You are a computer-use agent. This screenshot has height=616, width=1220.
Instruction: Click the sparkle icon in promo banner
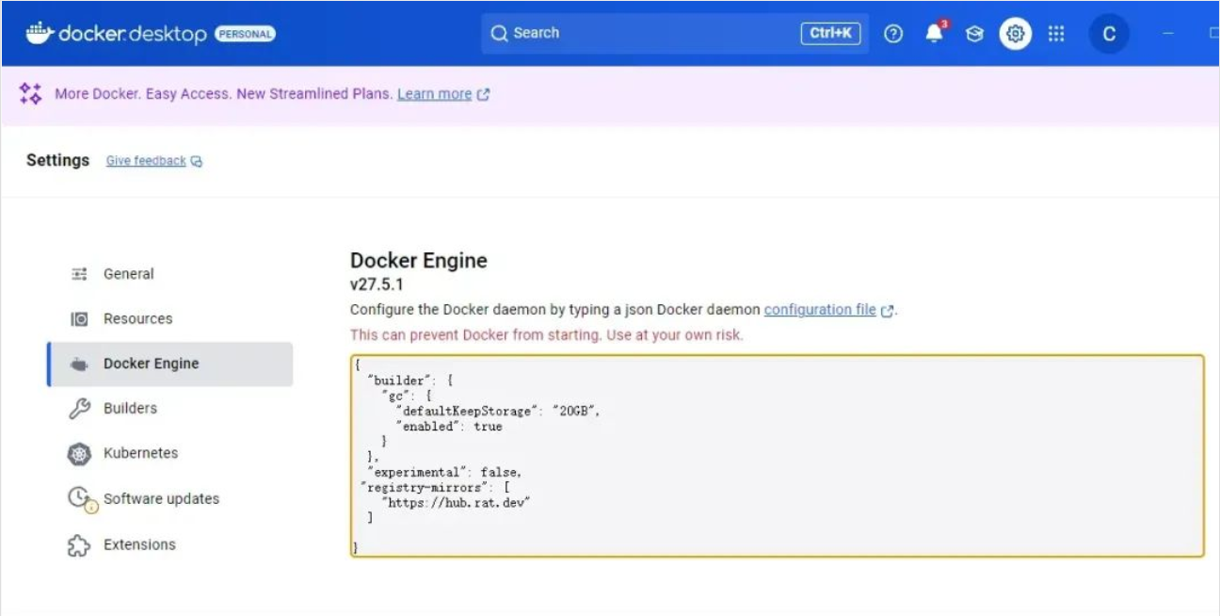tap(30, 93)
